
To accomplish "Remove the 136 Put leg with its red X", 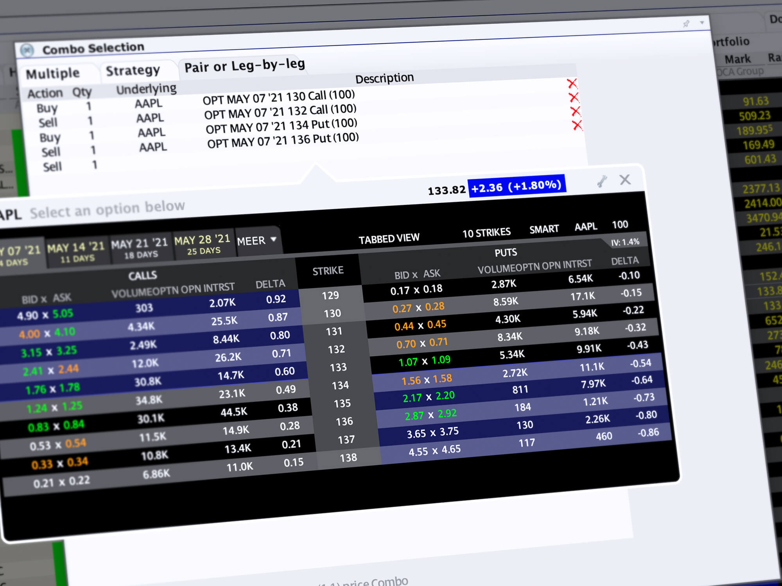I will pyautogui.click(x=577, y=125).
